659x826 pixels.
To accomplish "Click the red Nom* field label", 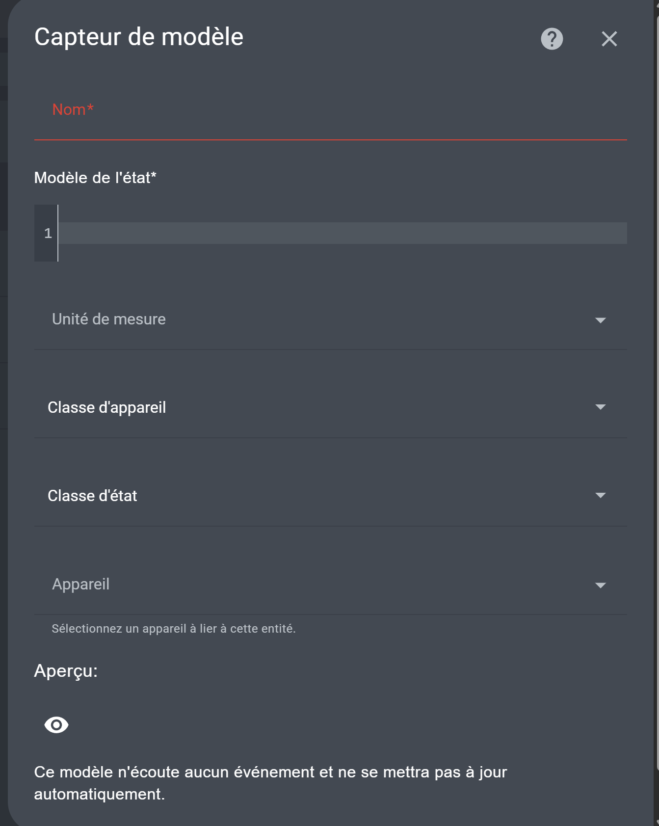I will click(73, 109).
